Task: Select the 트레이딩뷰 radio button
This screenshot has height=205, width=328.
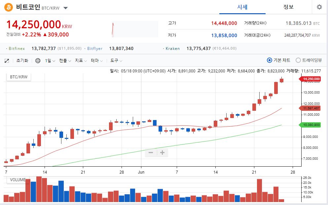Action: pos(298,60)
